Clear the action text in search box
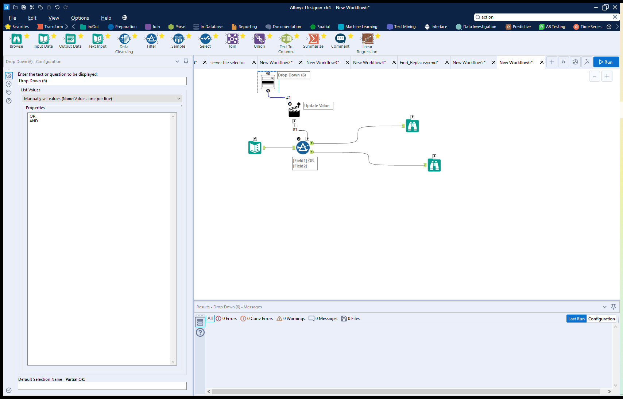Screen dimensions: 623x399 coord(614,17)
